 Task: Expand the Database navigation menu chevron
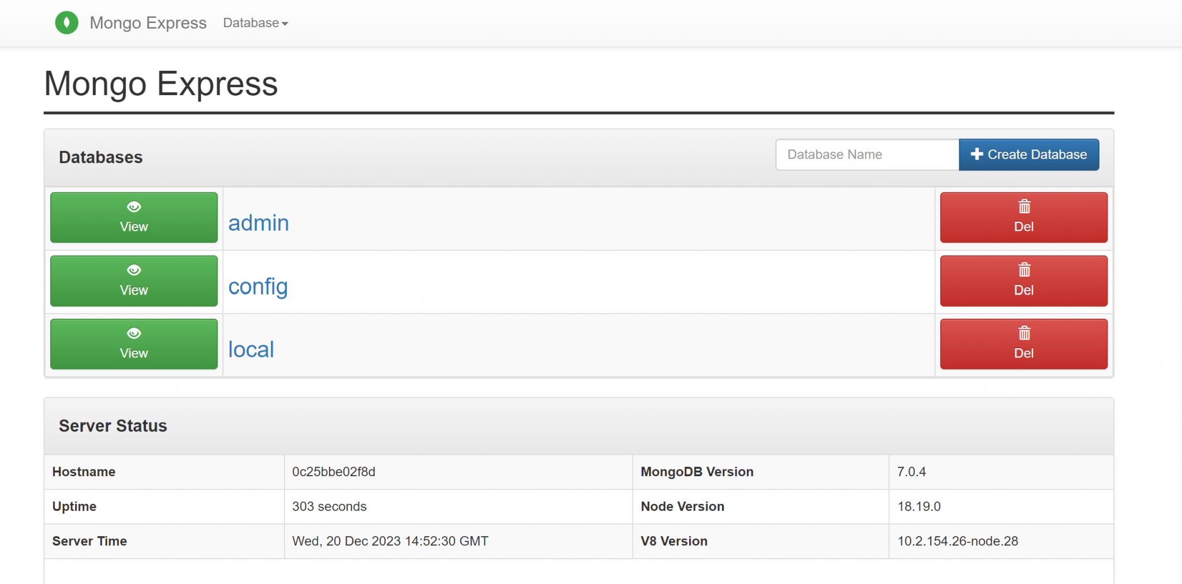(285, 24)
